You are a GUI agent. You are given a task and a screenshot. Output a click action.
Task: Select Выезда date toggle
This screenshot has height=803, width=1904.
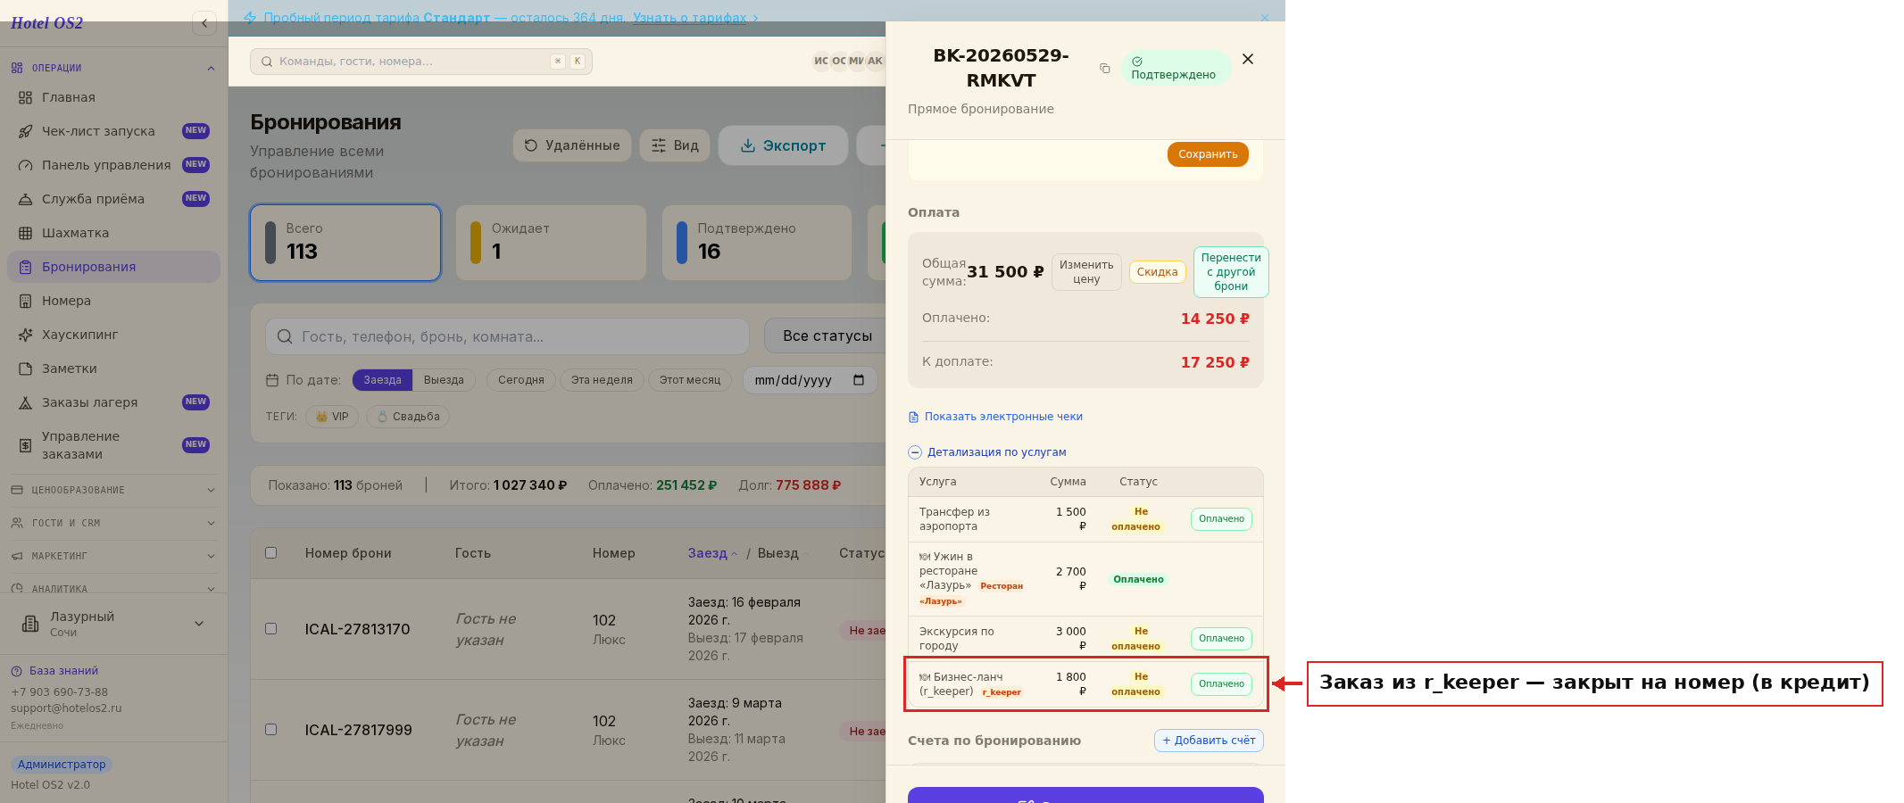[444, 380]
